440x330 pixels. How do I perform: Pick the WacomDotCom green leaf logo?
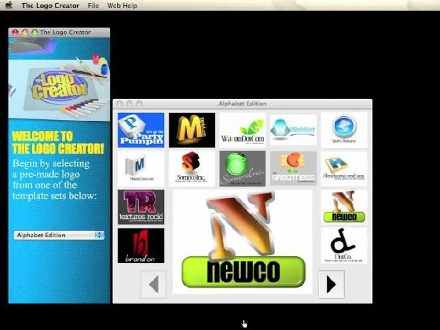tap(242, 130)
